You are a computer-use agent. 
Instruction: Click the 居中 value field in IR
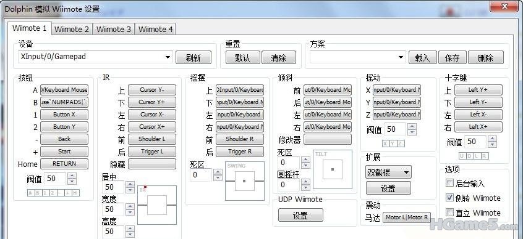113,187
